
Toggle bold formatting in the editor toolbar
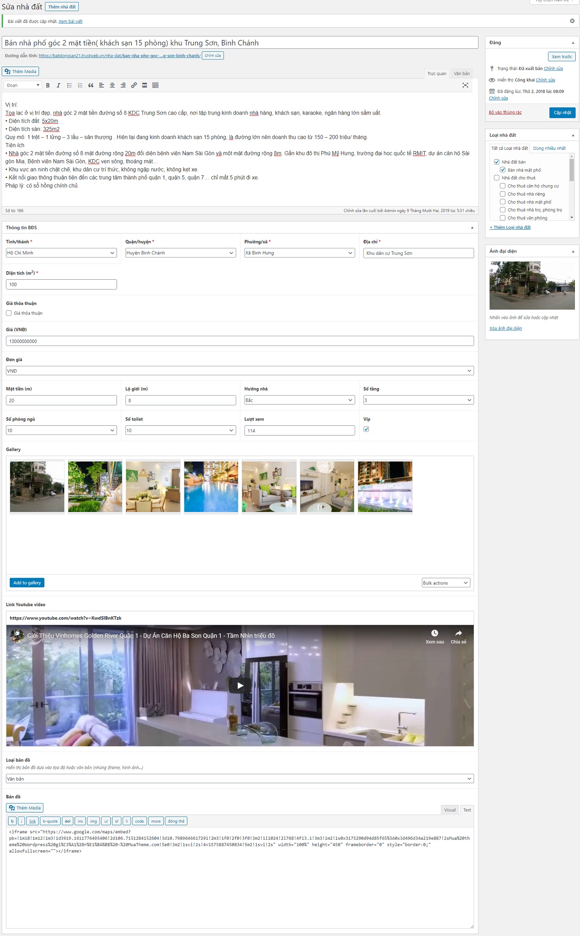coord(48,85)
